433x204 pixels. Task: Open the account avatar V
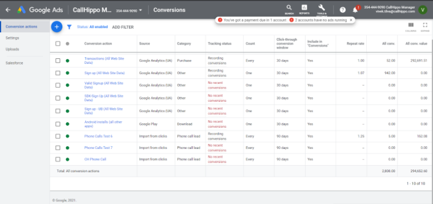pos(422,9)
